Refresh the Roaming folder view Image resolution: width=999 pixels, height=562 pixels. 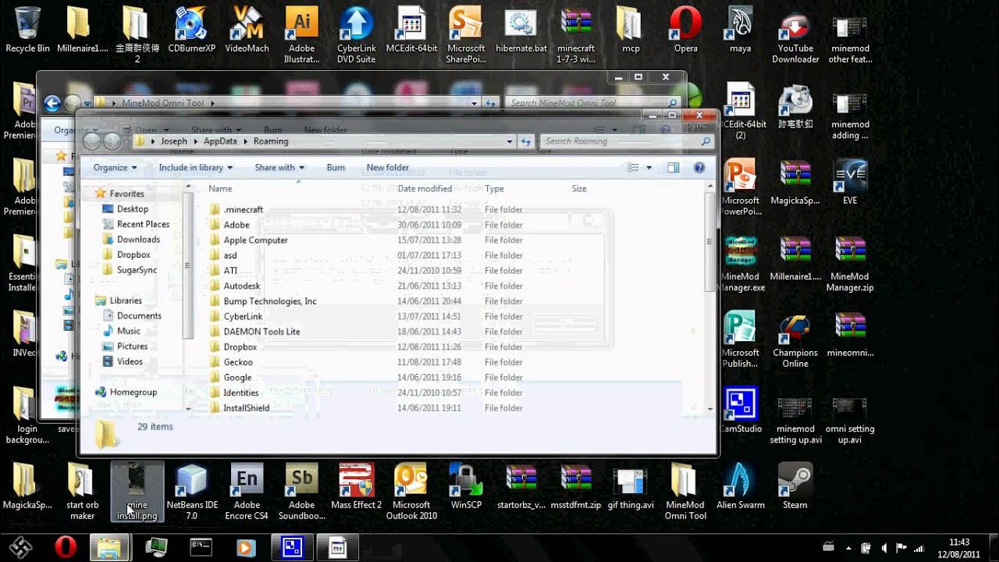click(x=526, y=141)
